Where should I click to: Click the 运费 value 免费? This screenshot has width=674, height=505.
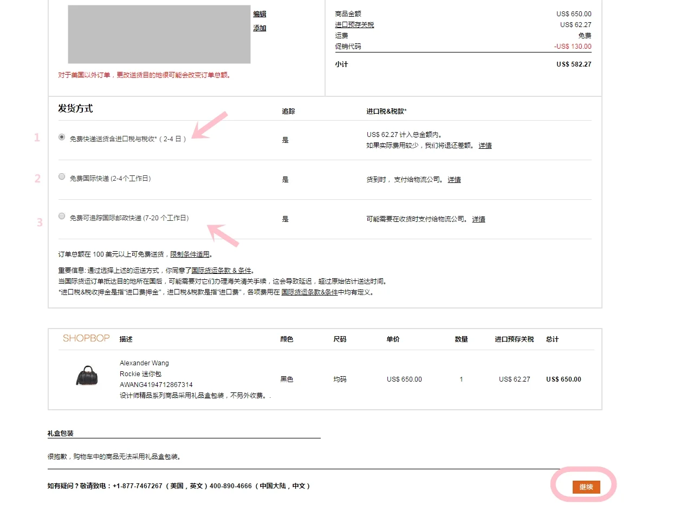pos(585,36)
